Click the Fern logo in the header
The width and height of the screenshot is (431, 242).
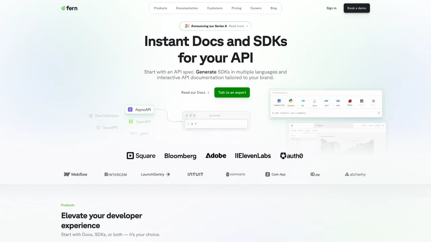tap(69, 8)
